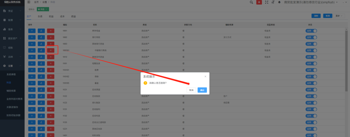Viewport: 350px width, 137px height.
Task: Collapse sidebar with the hamburger icon
Action: 29,2
